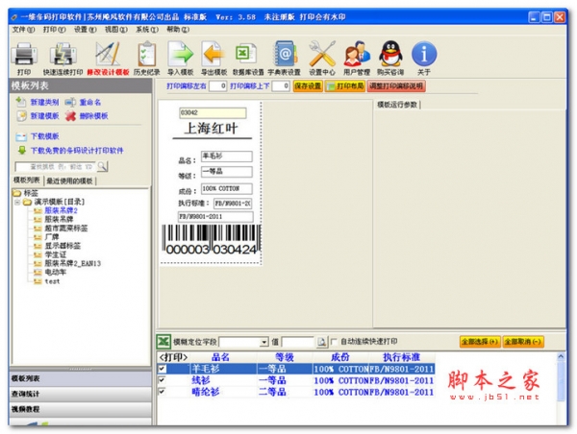
Task: Select 学生证 template
Action: click(55, 254)
